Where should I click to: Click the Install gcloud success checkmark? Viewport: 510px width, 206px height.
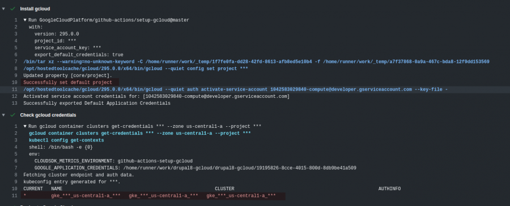click(12, 9)
